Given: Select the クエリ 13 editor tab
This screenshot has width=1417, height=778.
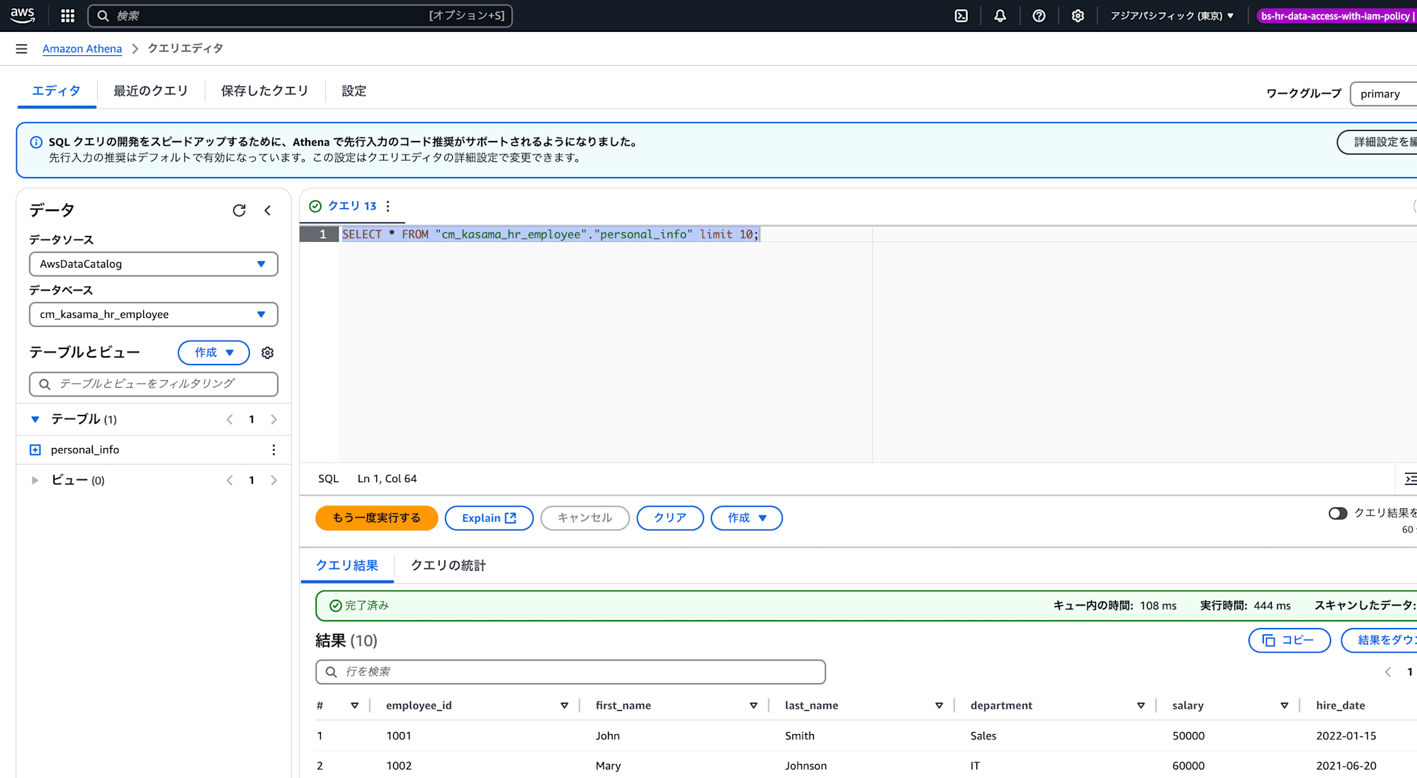Looking at the screenshot, I should [352, 206].
